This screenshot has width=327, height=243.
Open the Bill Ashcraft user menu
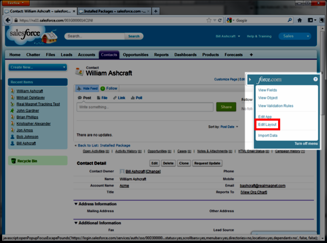click(x=228, y=36)
